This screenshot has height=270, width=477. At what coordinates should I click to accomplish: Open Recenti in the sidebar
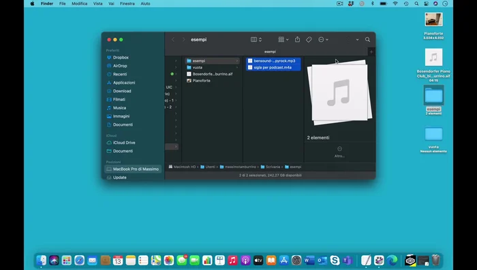pyautogui.click(x=120, y=74)
